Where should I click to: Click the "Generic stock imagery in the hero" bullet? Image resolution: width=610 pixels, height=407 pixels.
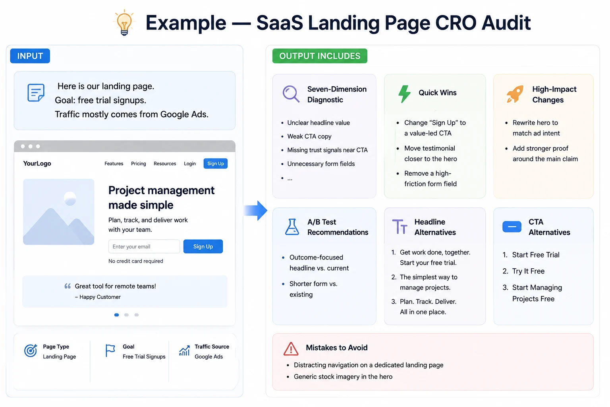point(343,376)
